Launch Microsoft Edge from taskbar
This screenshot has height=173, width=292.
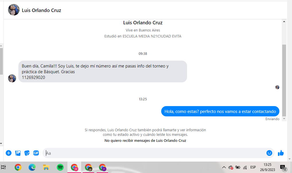point(32,168)
